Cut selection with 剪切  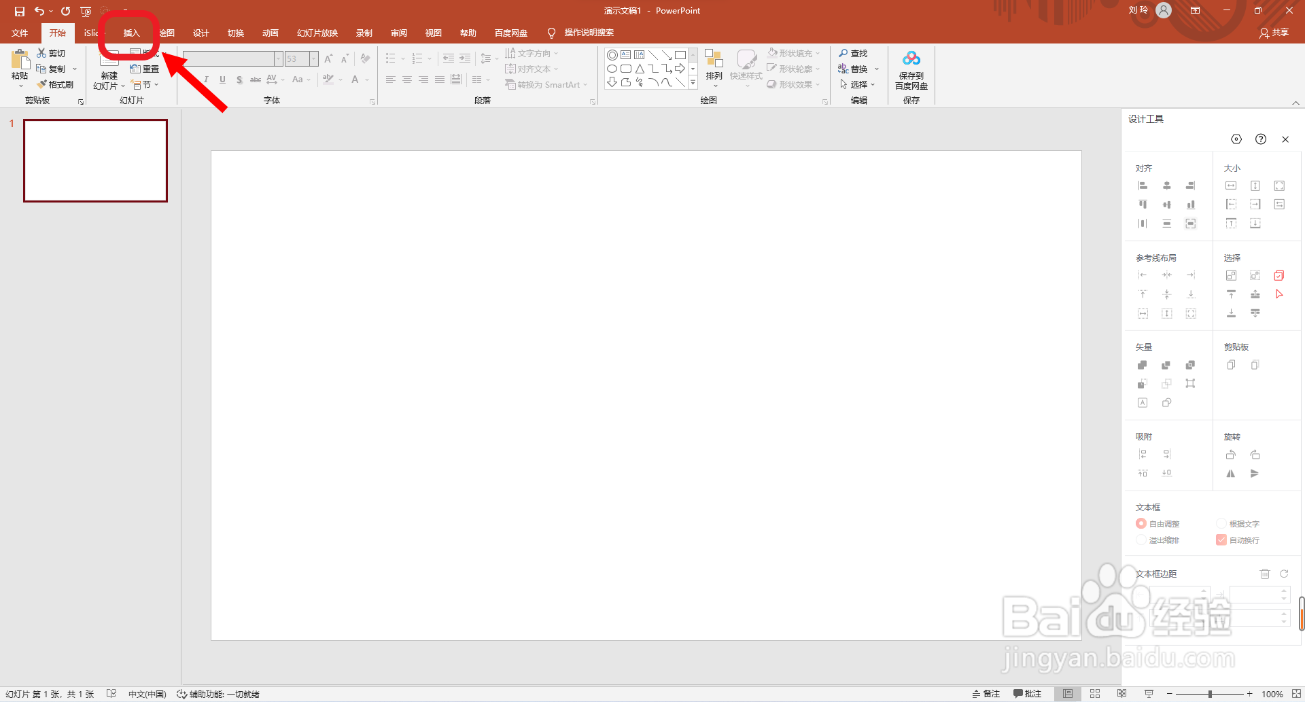pos(52,53)
